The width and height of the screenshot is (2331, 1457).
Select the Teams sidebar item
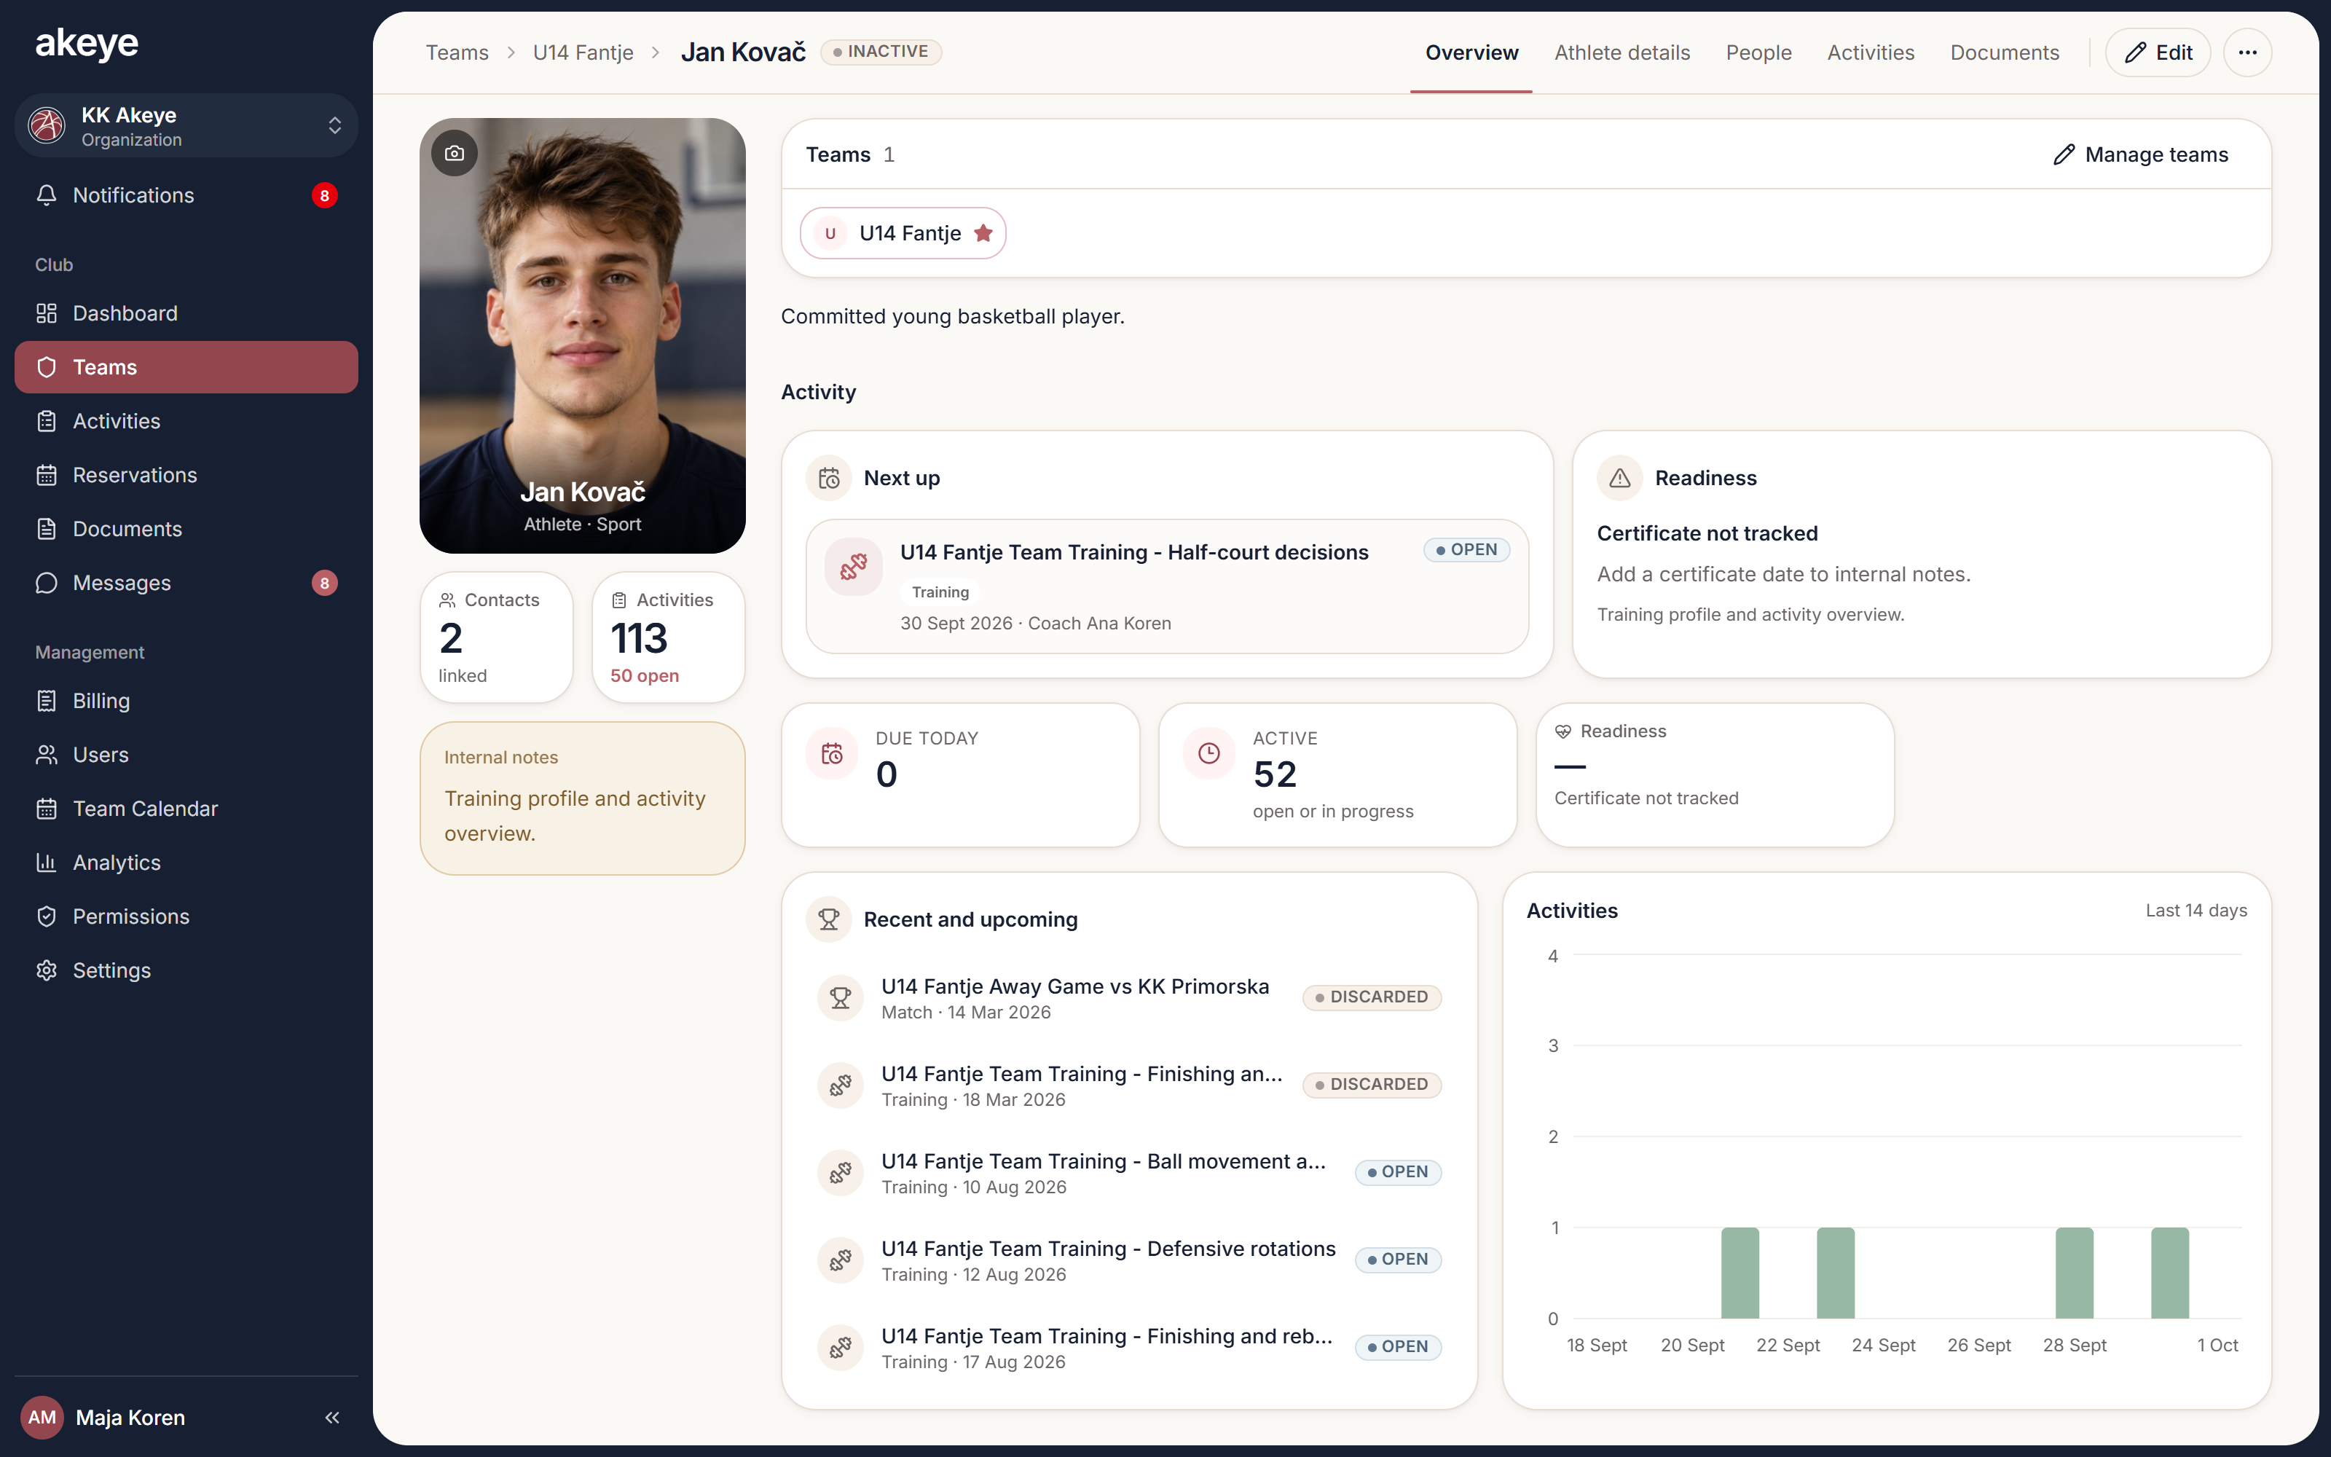[186, 367]
